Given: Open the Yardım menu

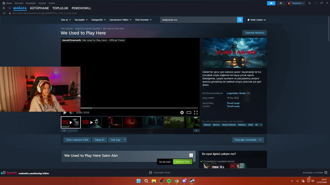Looking at the screenshot, I should (52, 3).
